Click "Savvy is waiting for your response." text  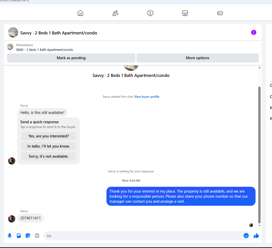tap(131, 171)
